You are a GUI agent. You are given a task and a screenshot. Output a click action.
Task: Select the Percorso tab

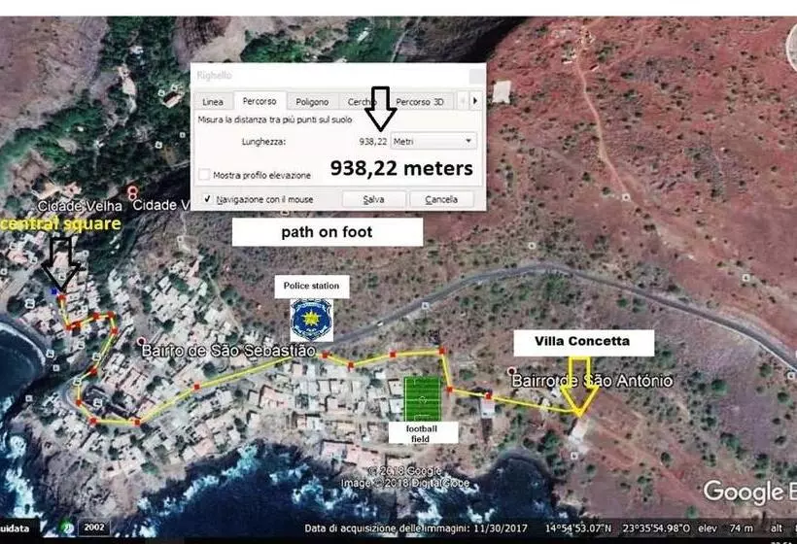point(260,101)
